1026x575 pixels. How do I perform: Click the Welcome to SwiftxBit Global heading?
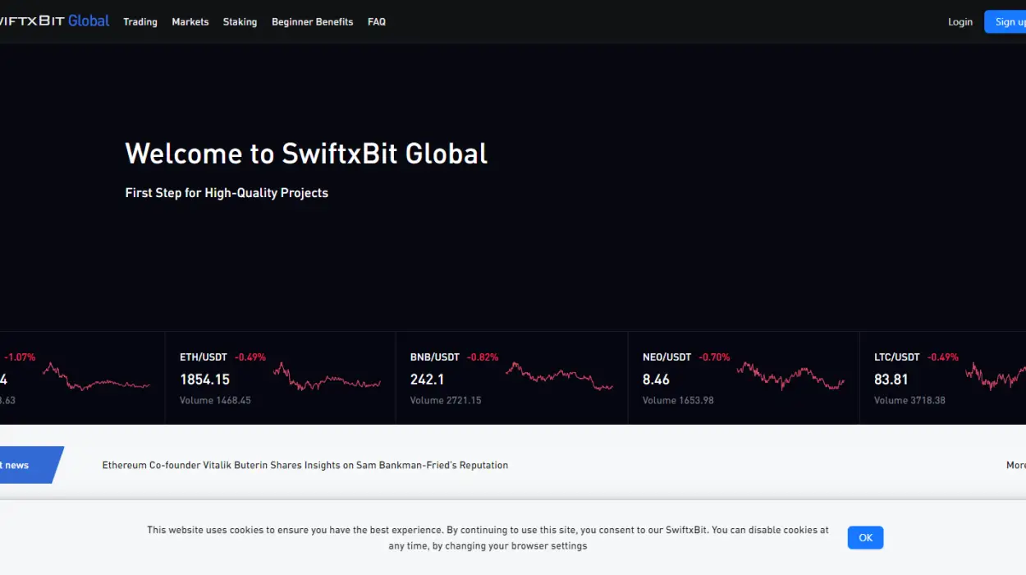[x=306, y=154]
